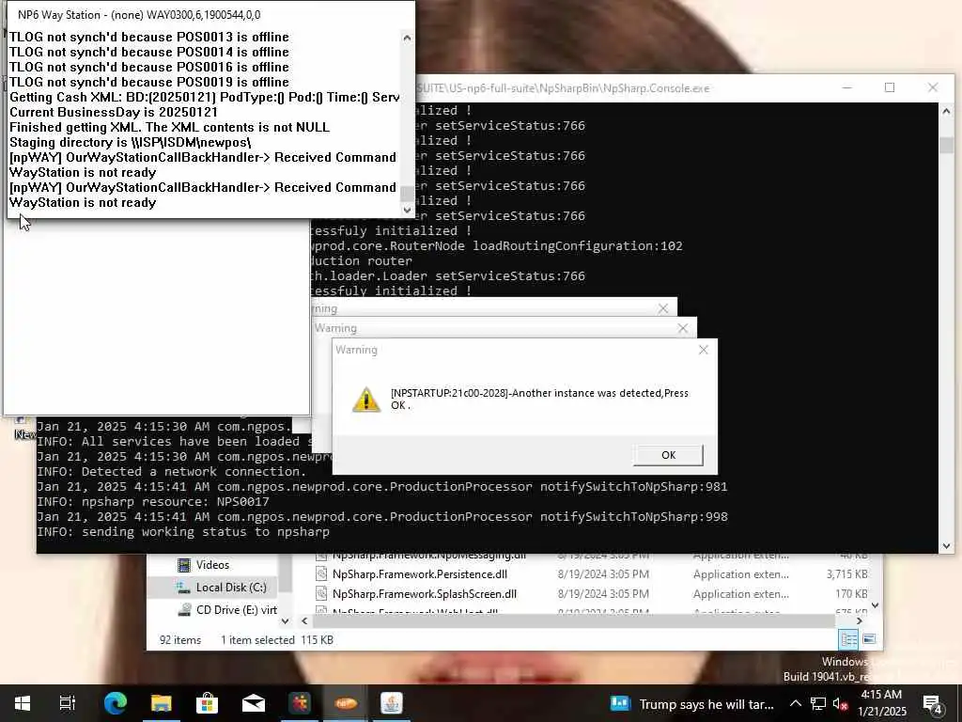Minimize the NpSharp.Console.exe window
Viewport: 962px width, 722px height.
coord(847,87)
